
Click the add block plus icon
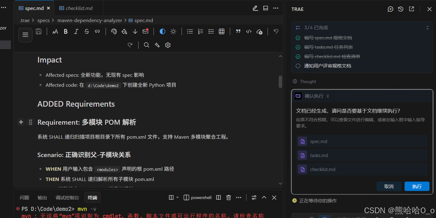click(x=21, y=122)
